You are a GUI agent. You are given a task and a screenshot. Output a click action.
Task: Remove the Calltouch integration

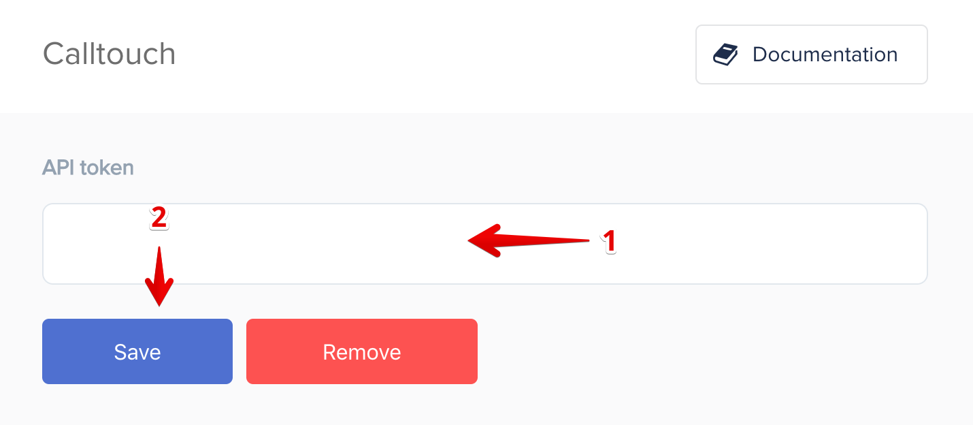tap(362, 351)
